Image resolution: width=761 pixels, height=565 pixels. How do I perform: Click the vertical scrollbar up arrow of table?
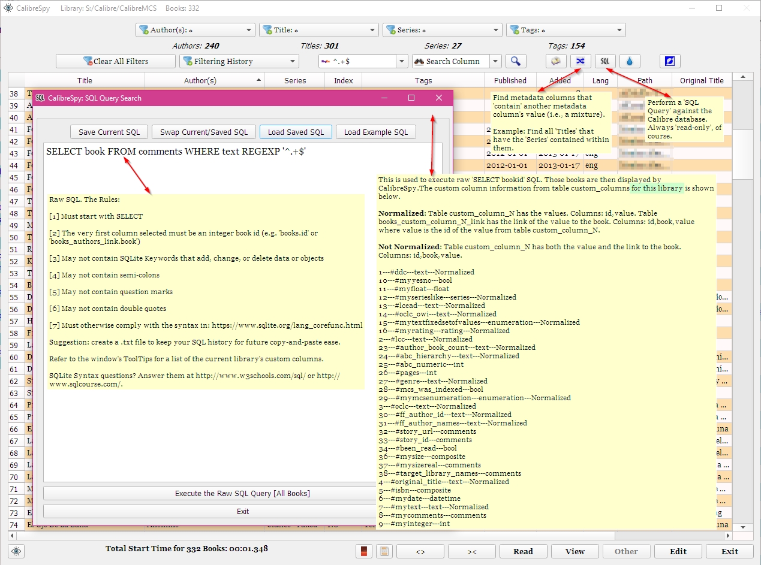coord(742,77)
